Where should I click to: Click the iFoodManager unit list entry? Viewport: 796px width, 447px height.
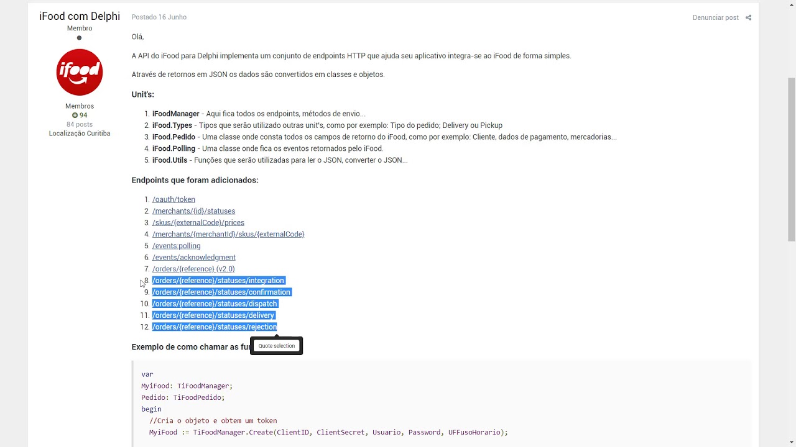pyautogui.click(x=258, y=114)
